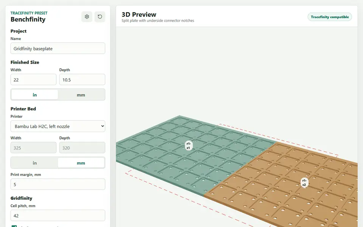Click the r1-c1 plate label
Image resolution: width=363 pixels, height=227 pixels.
point(188,146)
